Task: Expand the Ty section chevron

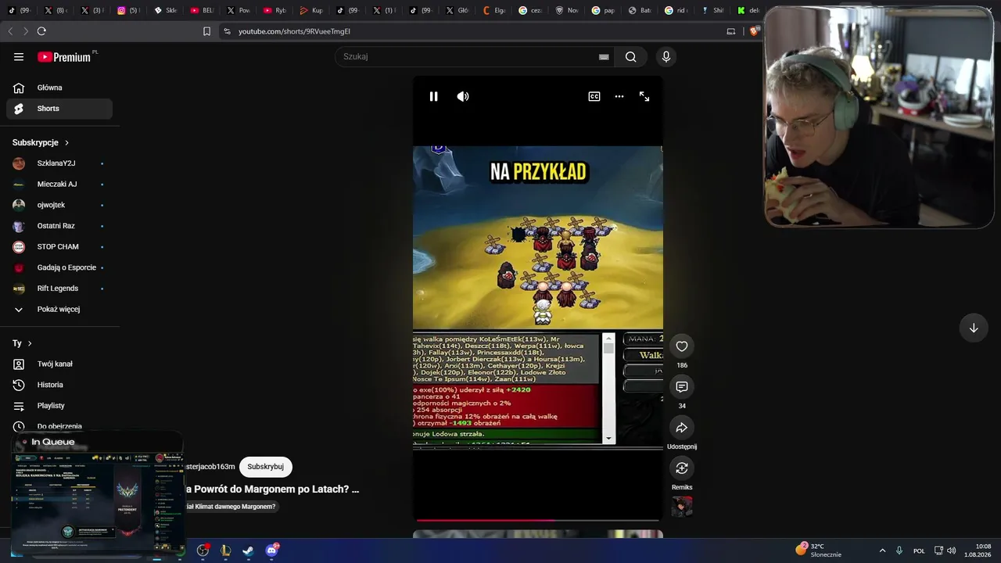Action: coord(30,343)
